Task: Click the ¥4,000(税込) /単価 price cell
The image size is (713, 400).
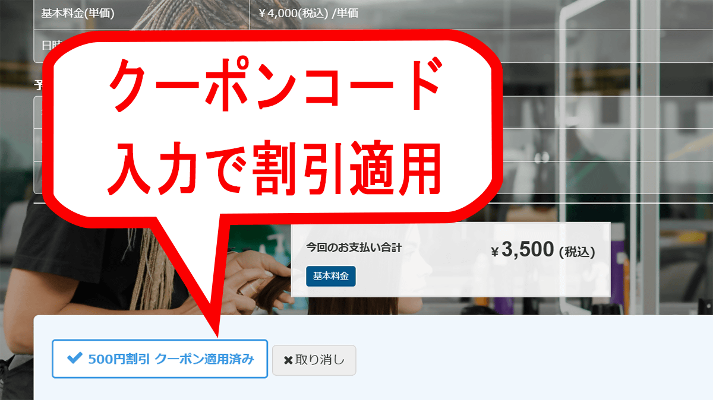Action: [x=309, y=12]
